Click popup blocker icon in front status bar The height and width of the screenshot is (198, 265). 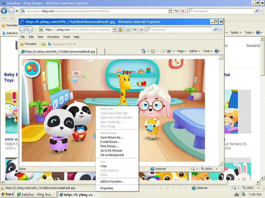click(193, 169)
